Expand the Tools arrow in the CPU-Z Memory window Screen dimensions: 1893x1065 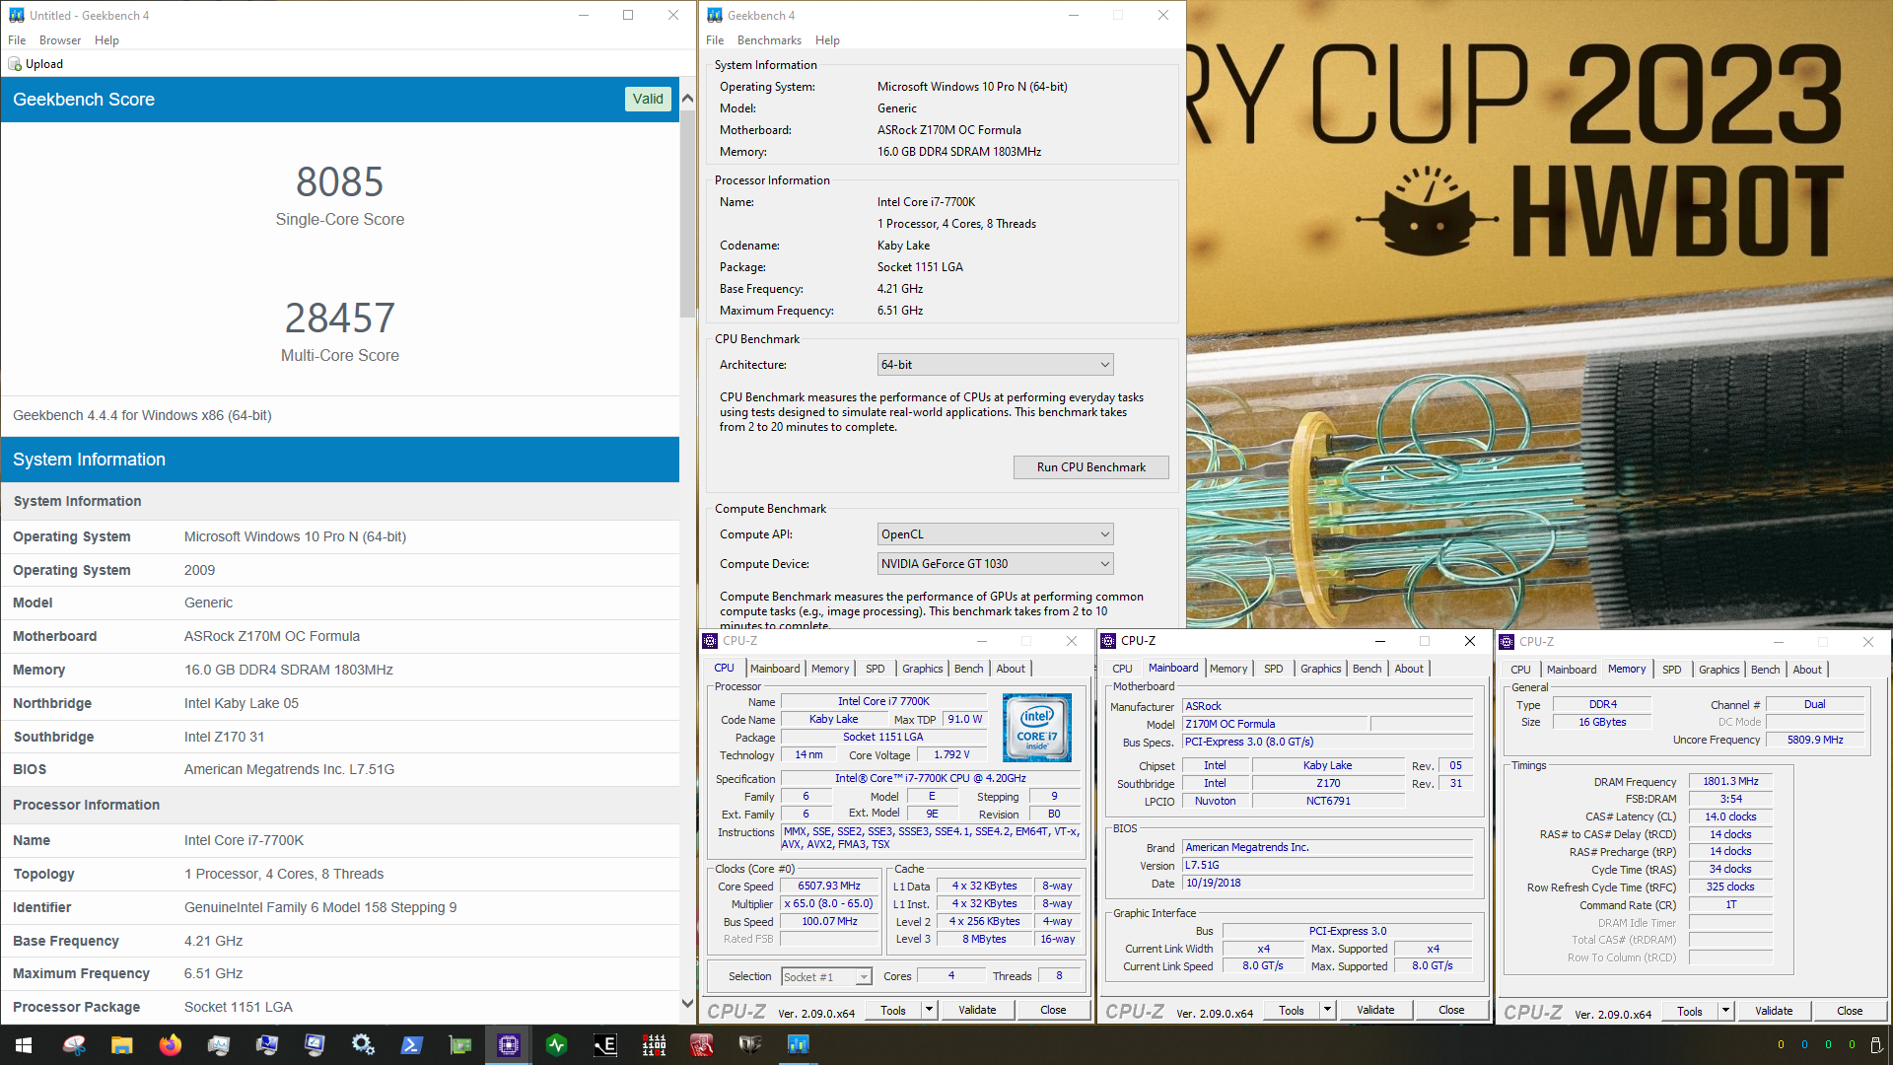1724,1011
